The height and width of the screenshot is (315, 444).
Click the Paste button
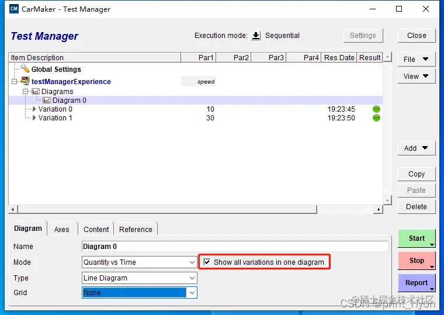coord(417,191)
